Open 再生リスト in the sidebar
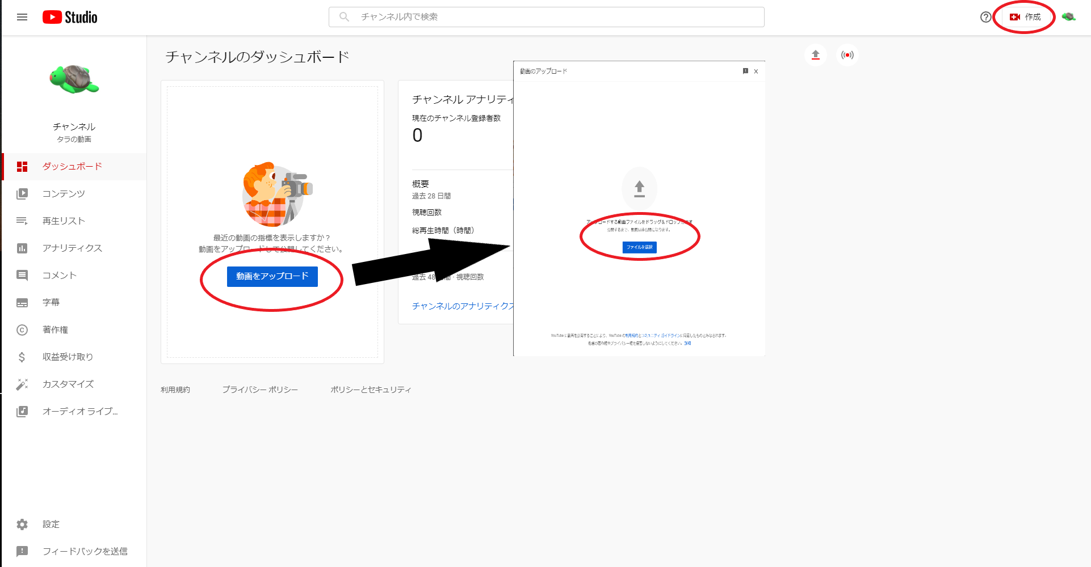 pos(74,221)
